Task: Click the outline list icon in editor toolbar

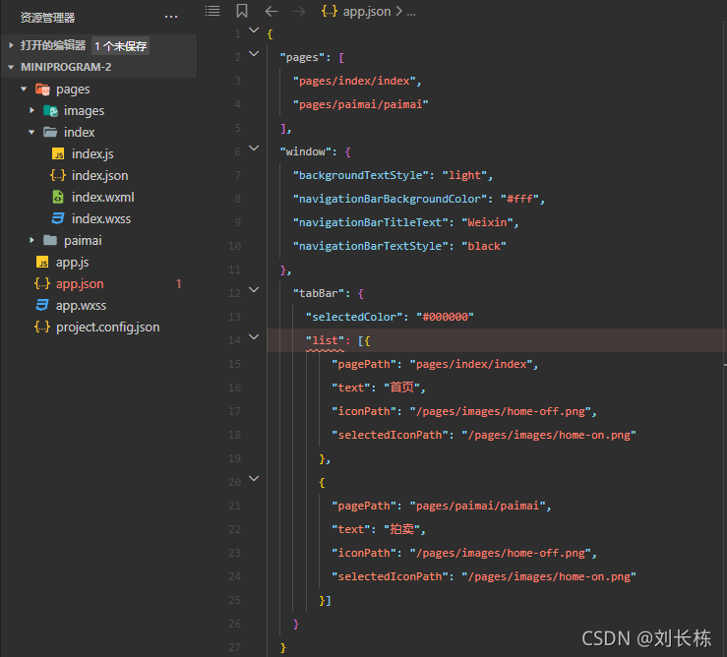Action: click(212, 11)
